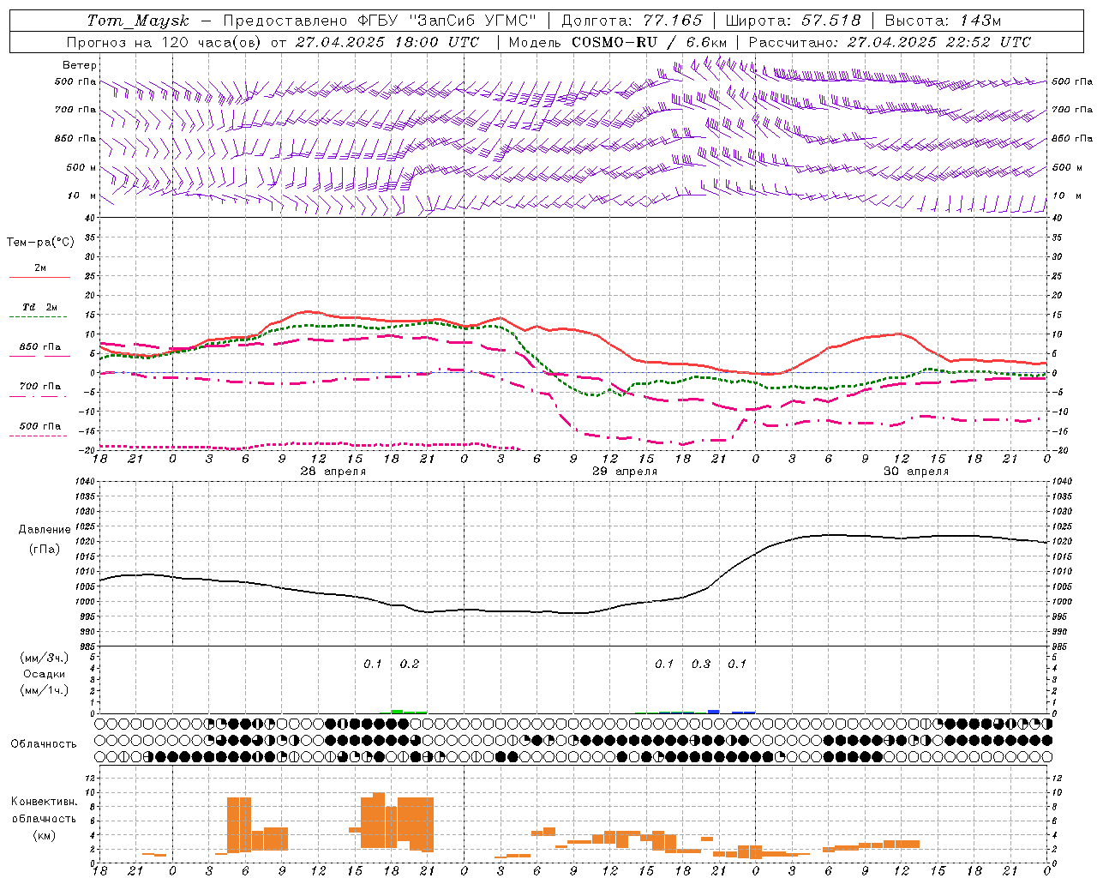
Task: Click the blue precipitation bar on 29 апреля
Action: pos(714,712)
